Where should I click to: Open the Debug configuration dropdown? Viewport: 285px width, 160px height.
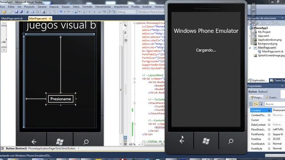tap(126, 12)
